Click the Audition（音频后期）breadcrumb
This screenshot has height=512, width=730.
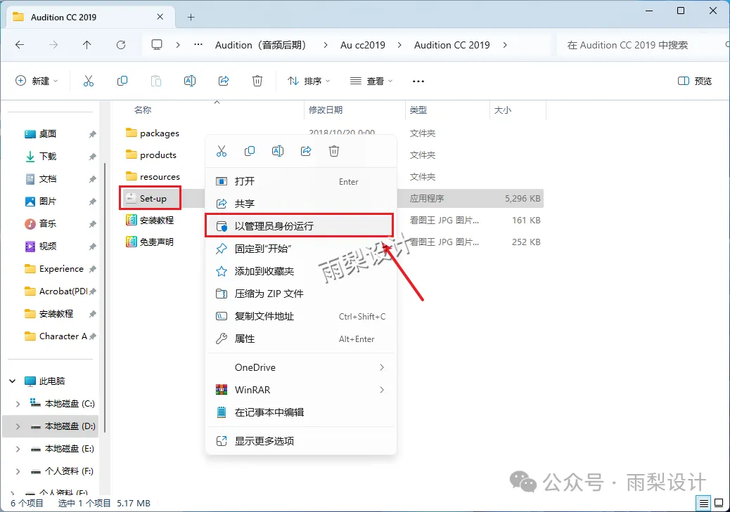(261, 45)
